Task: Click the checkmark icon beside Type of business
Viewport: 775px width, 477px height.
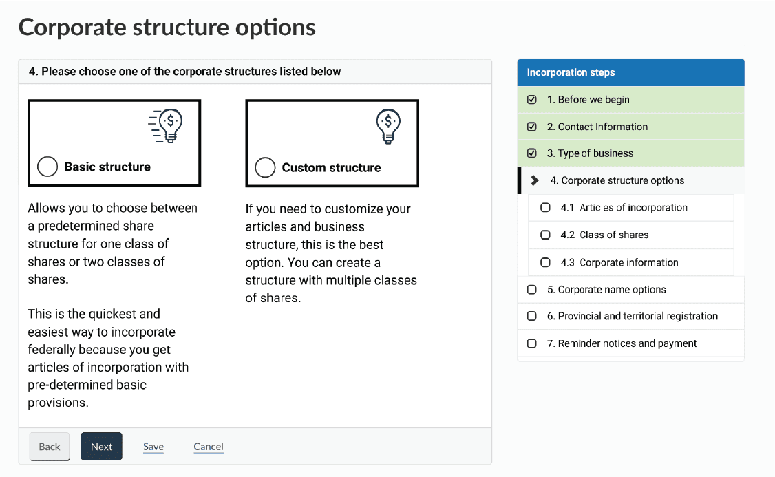Action: 531,154
